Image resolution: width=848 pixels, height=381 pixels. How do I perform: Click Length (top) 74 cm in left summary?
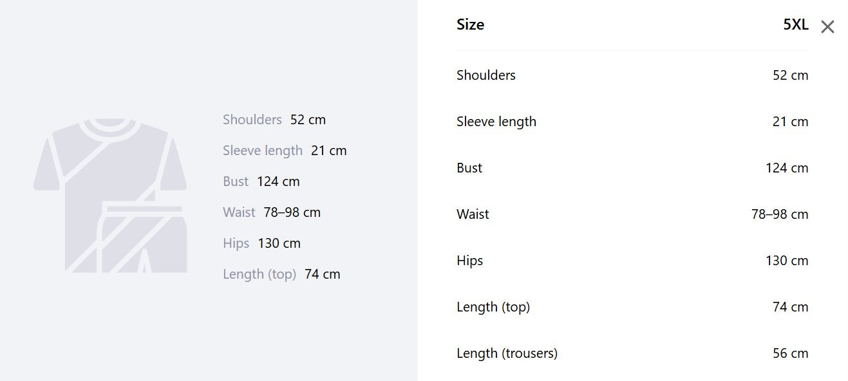281,274
